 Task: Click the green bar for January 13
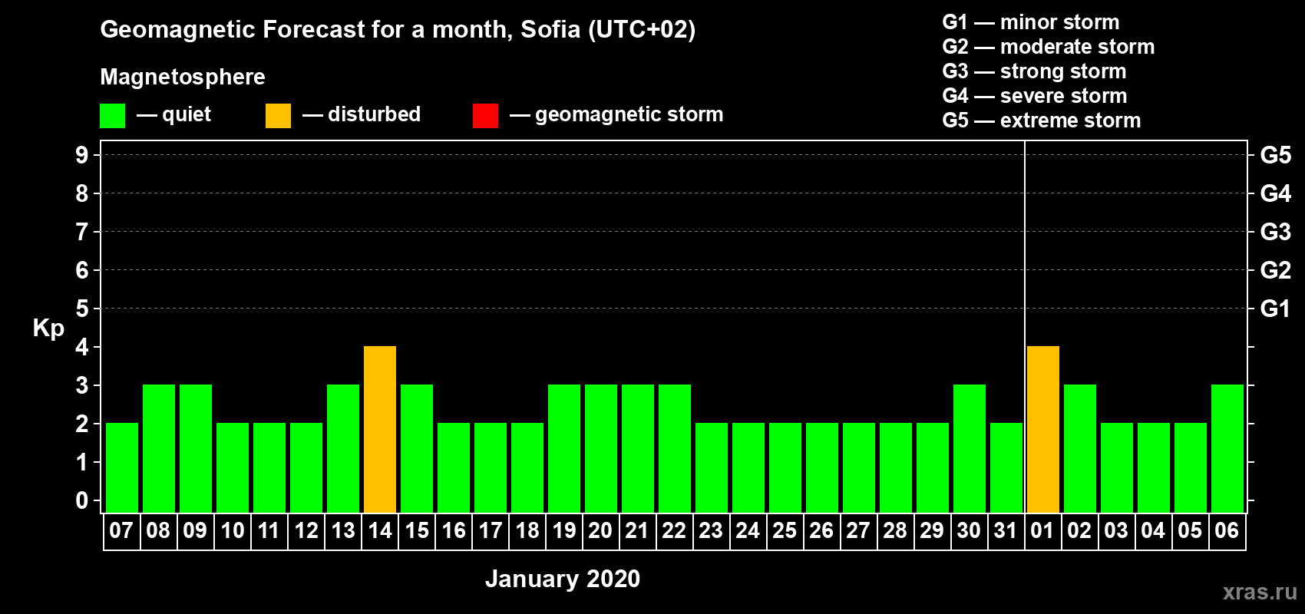coord(343,448)
